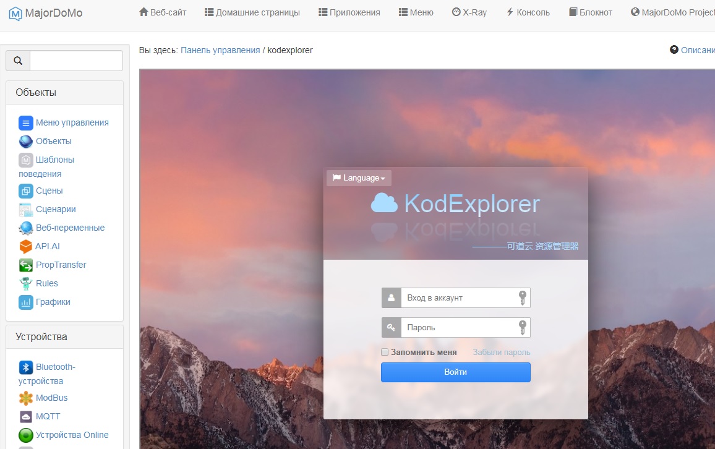Open the PropTransfer sidebar link
Image resolution: width=715 pixels, height=449 pixels.
(61, 265)
